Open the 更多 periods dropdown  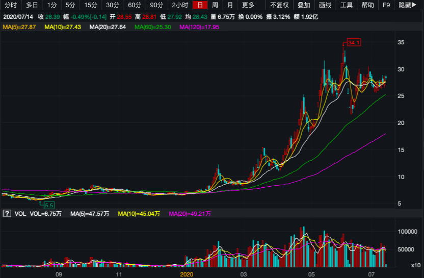click(x=248, y=5)
